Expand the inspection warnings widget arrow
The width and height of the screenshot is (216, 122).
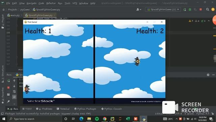pyautogui.click(x=209, y=21)
